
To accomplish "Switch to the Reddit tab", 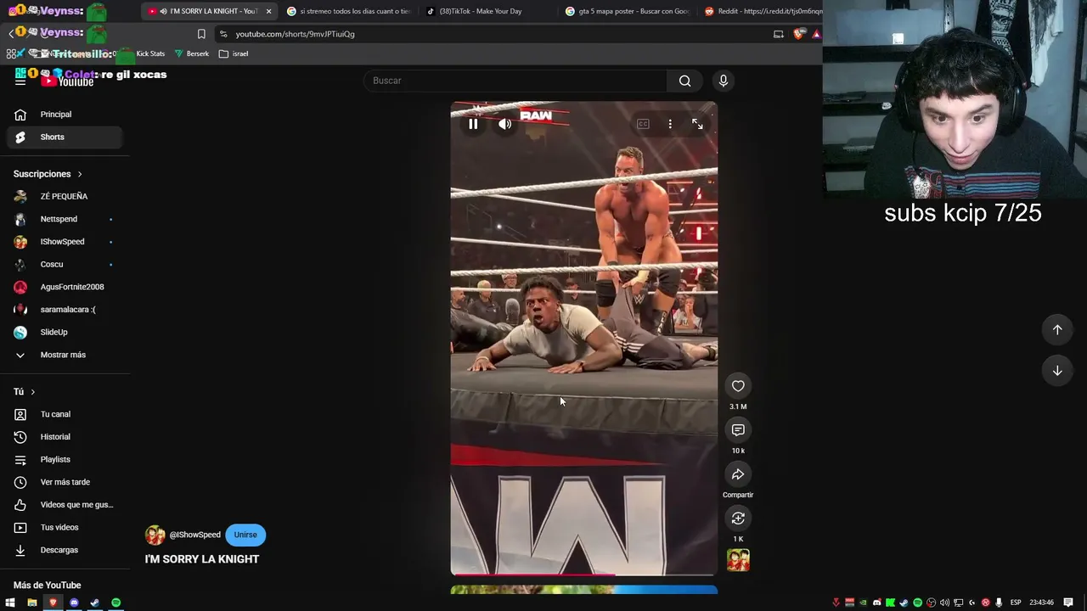I will tap(762, 11).
